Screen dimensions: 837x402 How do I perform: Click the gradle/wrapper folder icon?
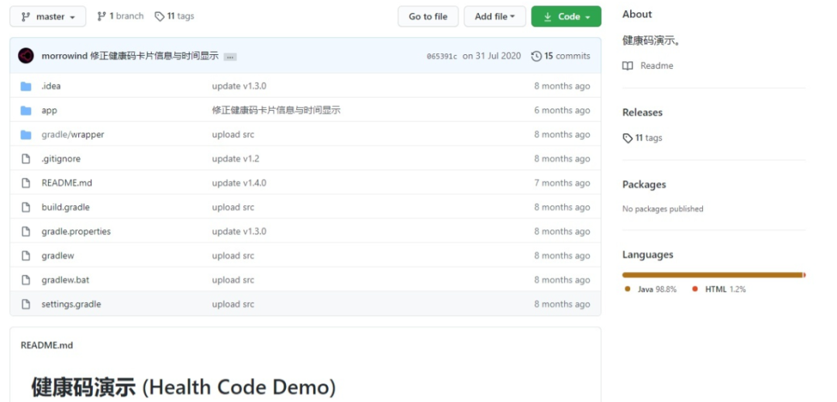(x=26, y=135)
